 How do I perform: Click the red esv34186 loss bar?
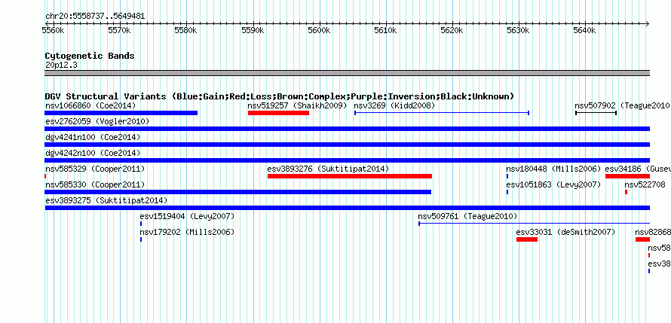click(627, 176)
